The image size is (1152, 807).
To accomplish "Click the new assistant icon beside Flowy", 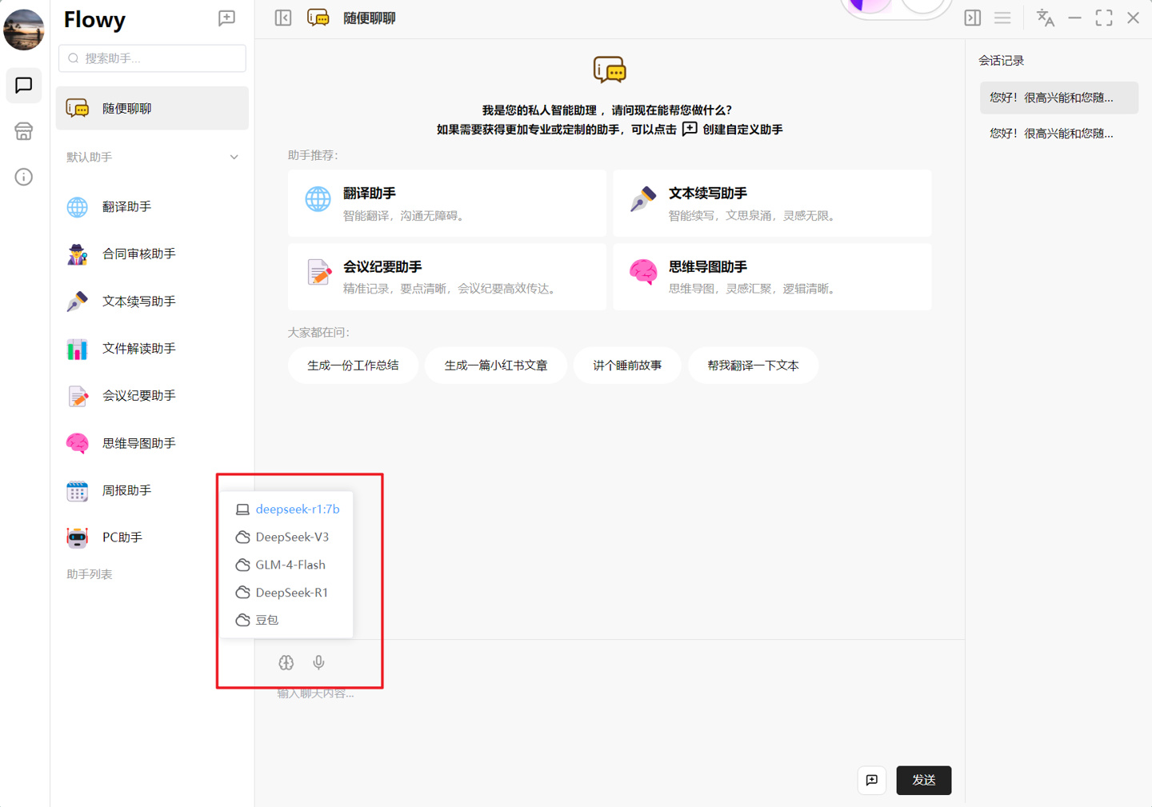I will tap(226, 18).
